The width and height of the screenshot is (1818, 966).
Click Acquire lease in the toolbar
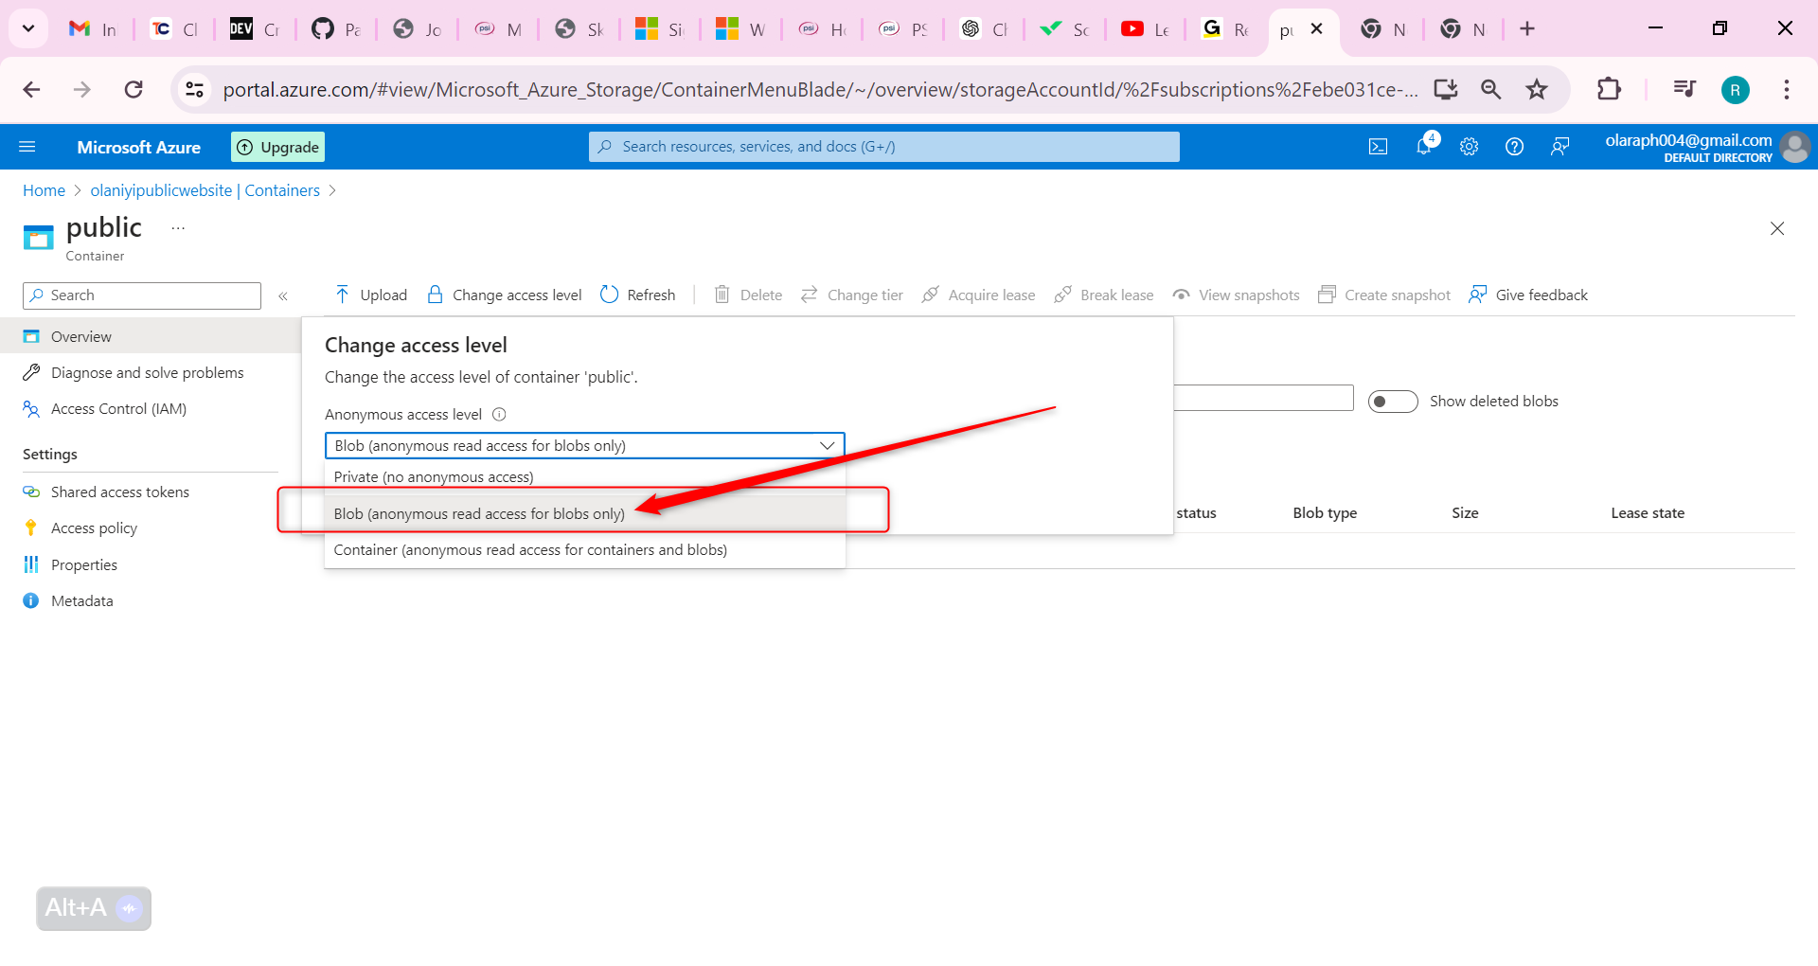pyautogui.click(x=978, y=295)
